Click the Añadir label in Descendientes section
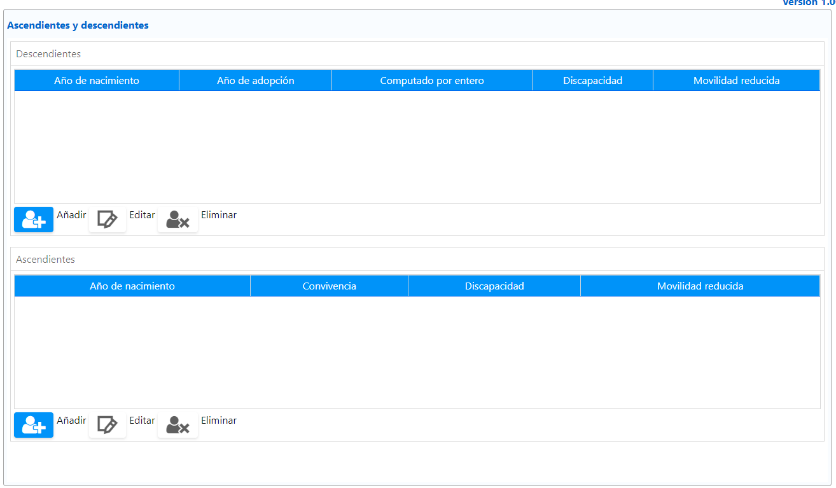 tap(71, 215)
